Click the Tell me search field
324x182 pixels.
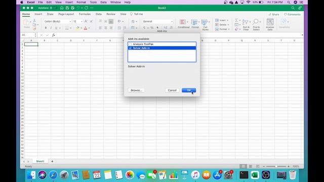click(136, 14)
